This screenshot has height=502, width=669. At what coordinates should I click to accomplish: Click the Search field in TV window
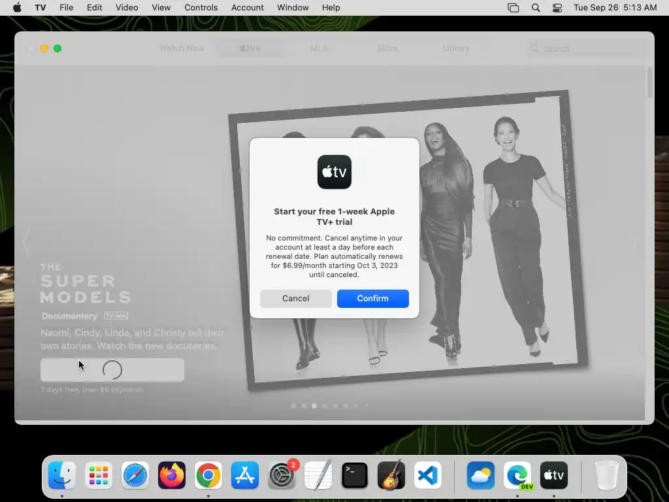(585, 48)
